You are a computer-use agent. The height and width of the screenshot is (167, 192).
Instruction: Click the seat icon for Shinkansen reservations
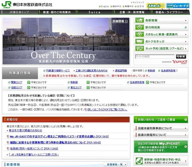(x=139, y=161)
